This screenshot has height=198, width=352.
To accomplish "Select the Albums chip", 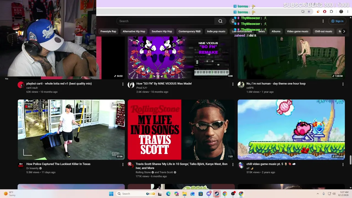I will coord(276,31).
